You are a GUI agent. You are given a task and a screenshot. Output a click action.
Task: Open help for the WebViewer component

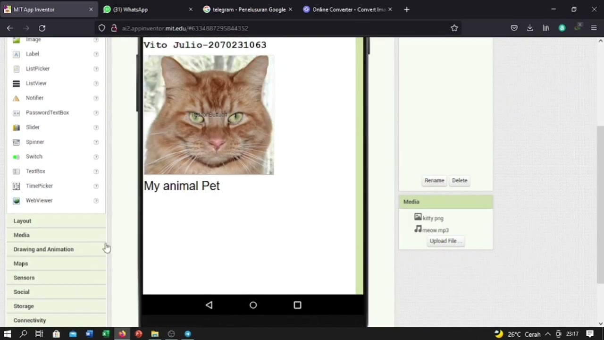coord(96,200)
